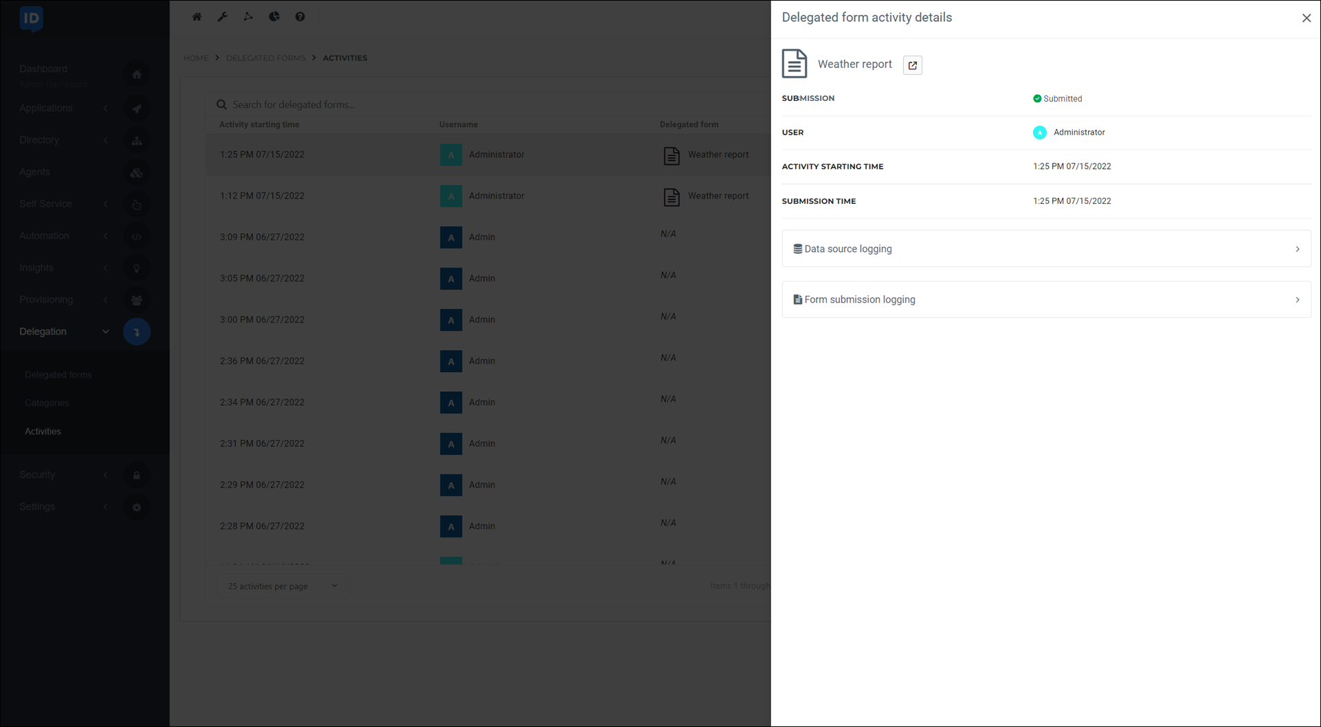Screen dimensions: 1321x727
Task: Open the Home icon in the top toolbar
Action: (197, 16)
